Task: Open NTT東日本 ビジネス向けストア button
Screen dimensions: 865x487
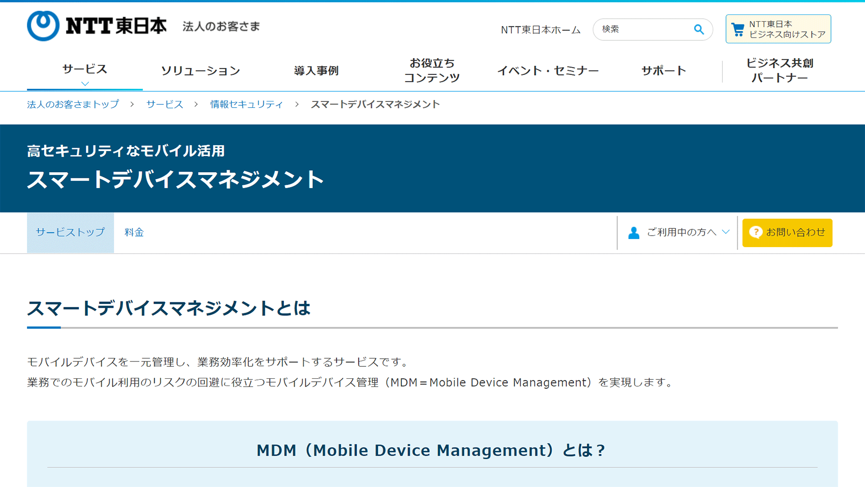Action: 778,29
